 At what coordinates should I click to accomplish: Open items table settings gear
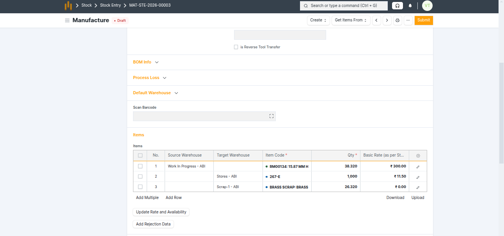point(418,155)
